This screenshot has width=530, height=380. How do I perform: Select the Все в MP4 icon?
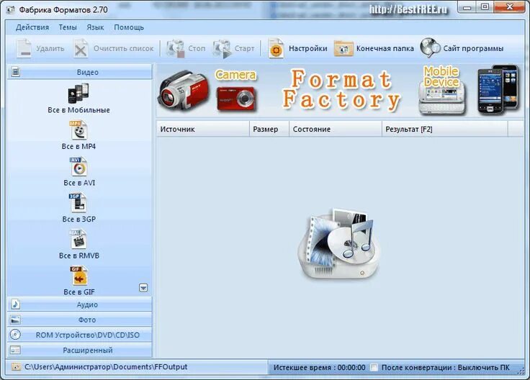(78, 130)
